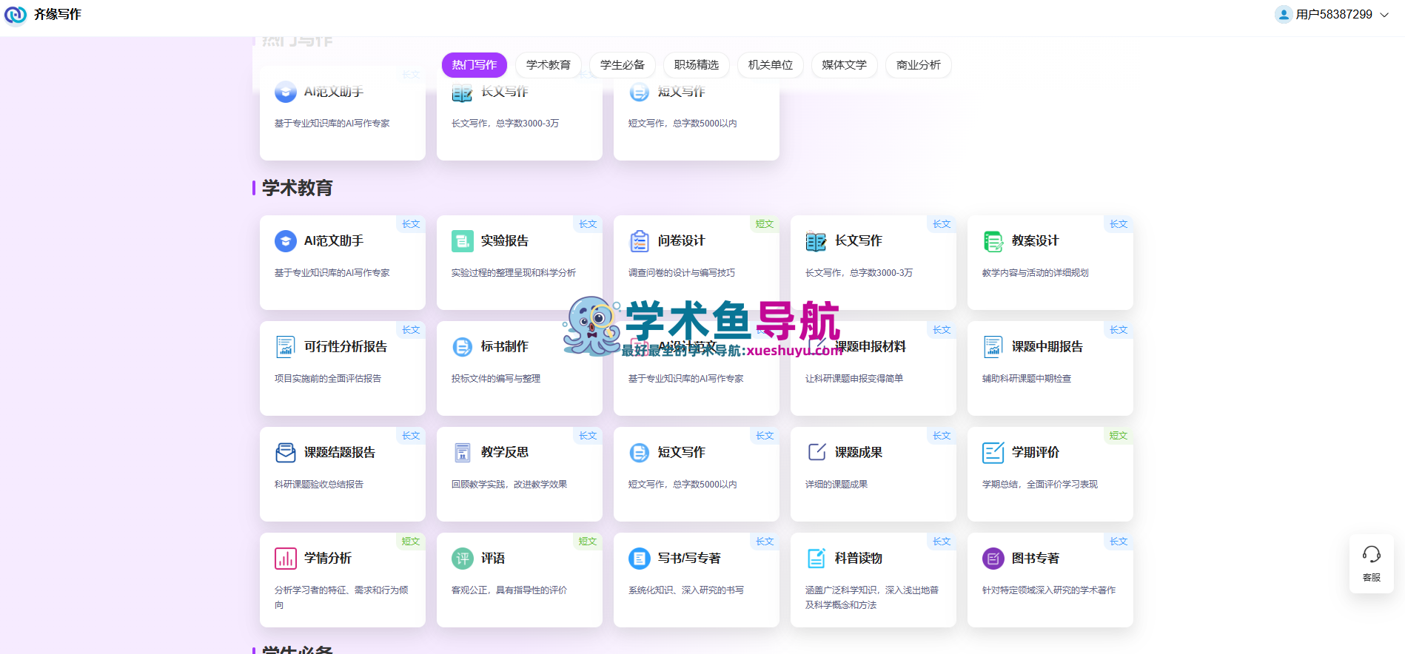Open the 客服 headset support icon
Image resolution: width=1405 pixels, height=654 pixels.
(x=1372, y=555)
